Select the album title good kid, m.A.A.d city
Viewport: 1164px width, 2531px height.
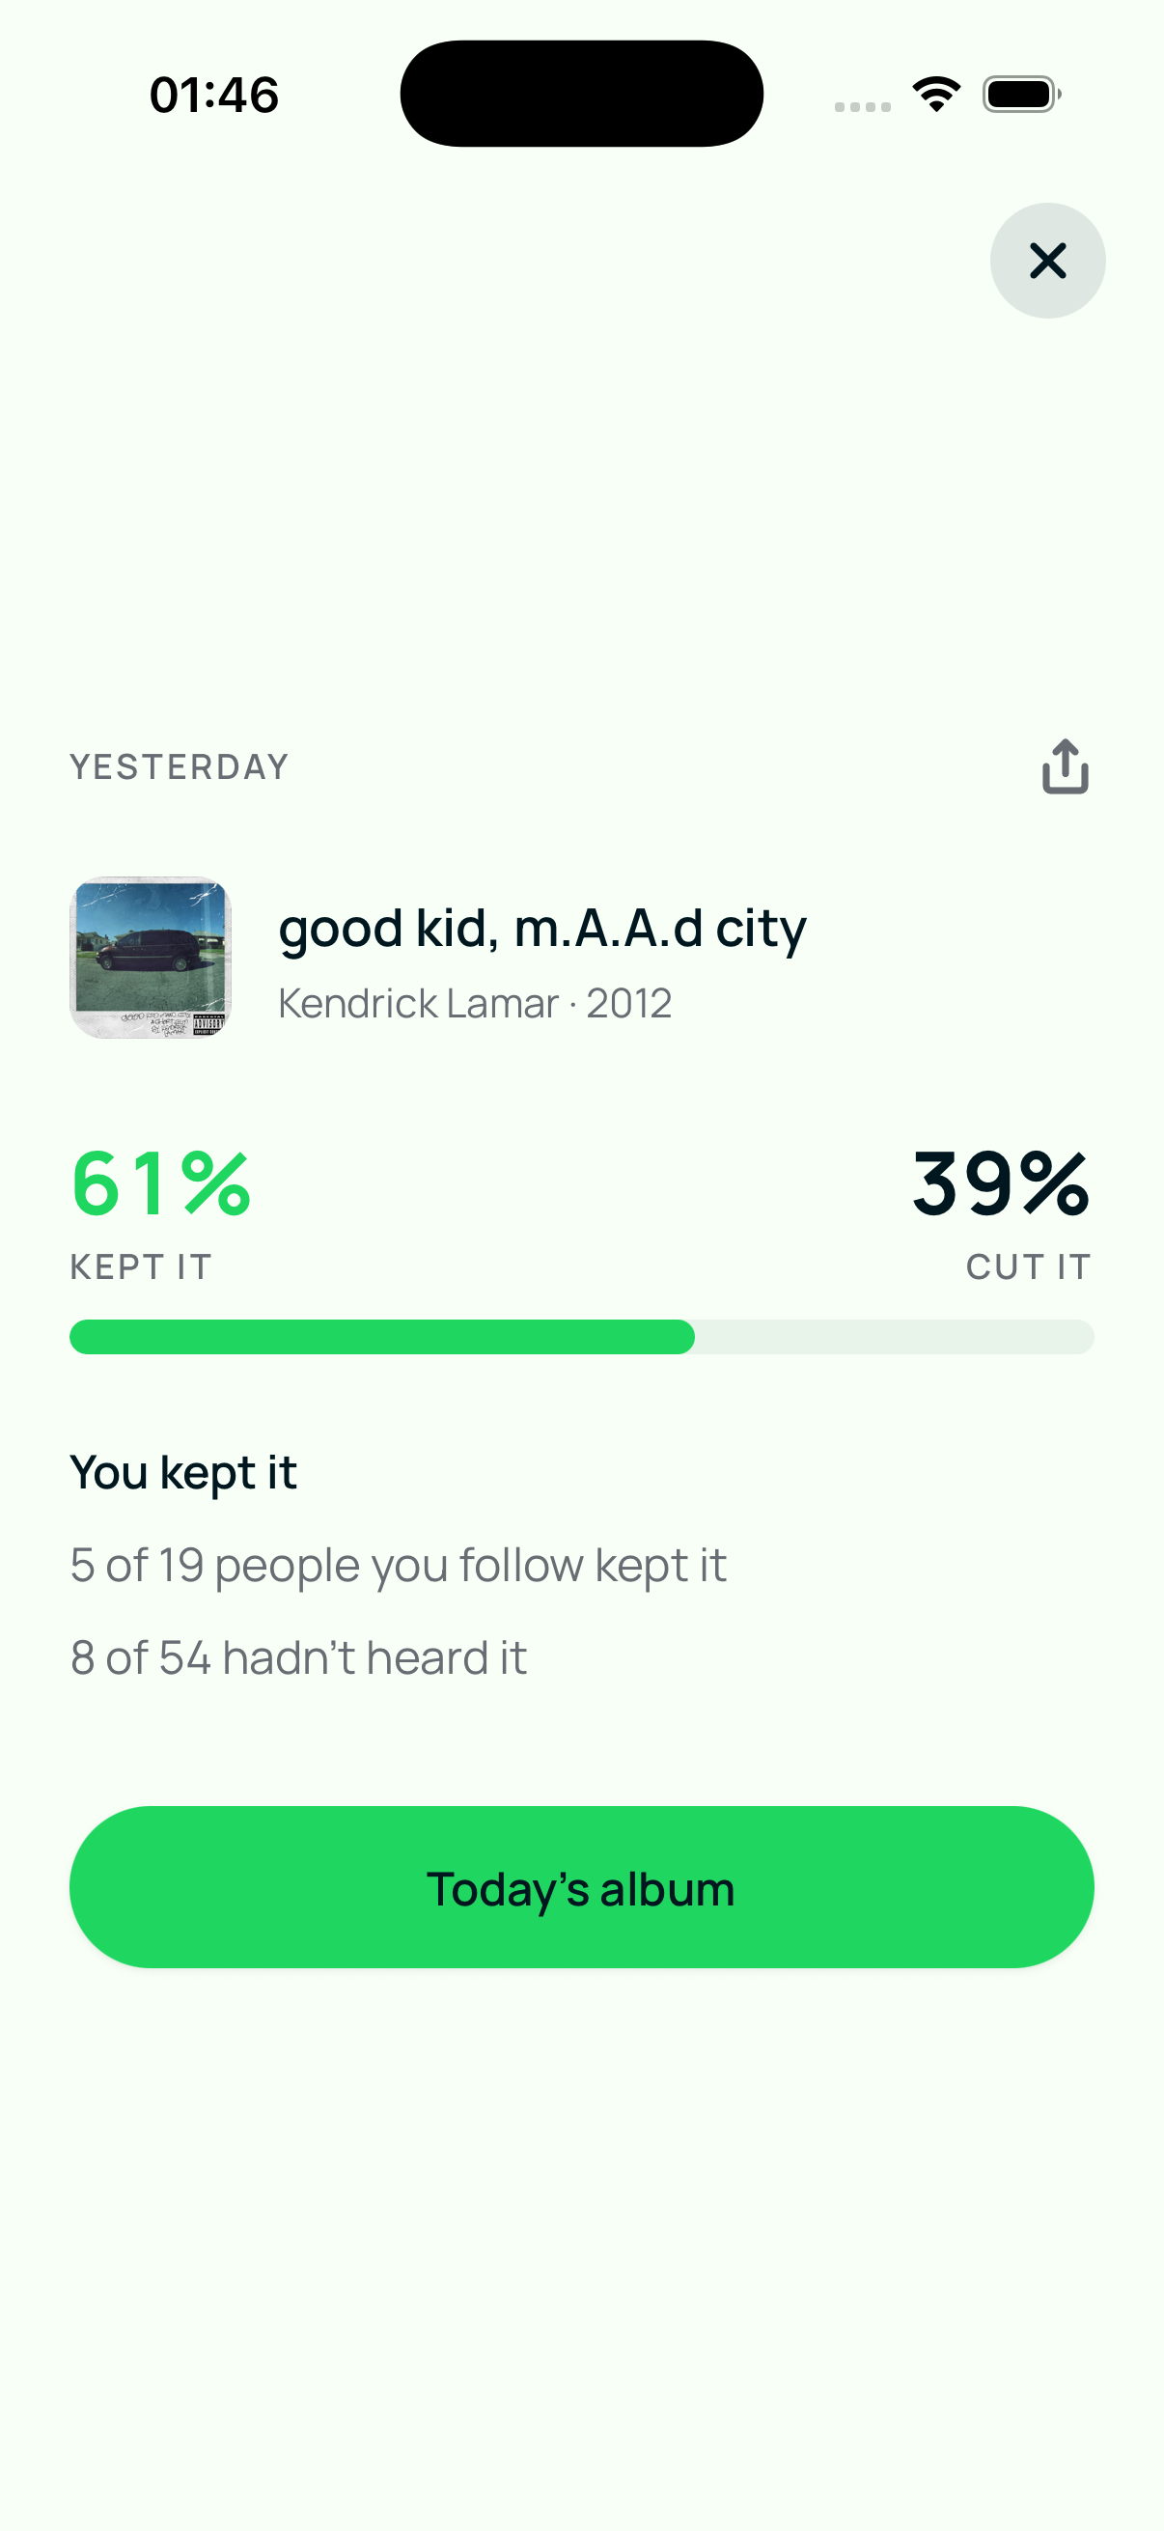542,928
